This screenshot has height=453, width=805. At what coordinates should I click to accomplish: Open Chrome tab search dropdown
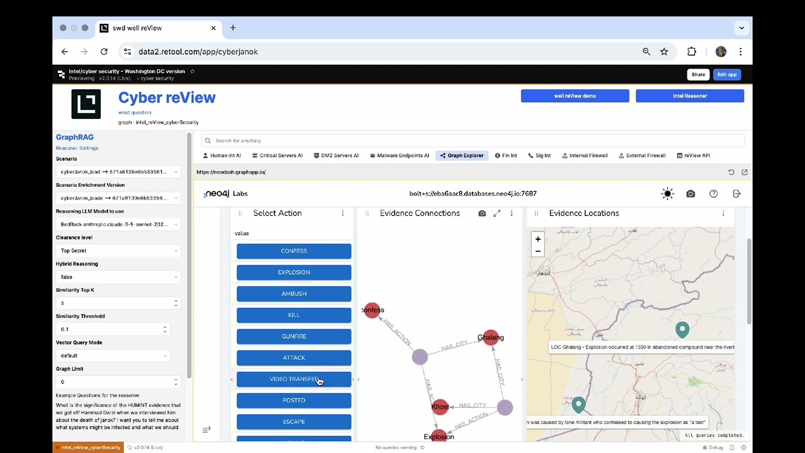[741, 28]
